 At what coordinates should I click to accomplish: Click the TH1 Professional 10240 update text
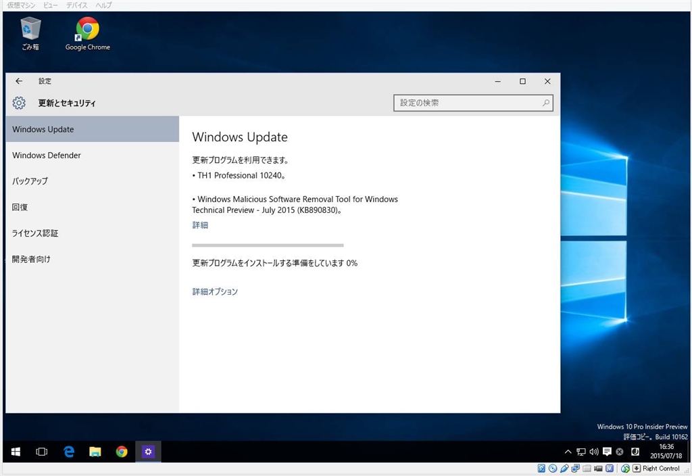click(x=239, y=176)
